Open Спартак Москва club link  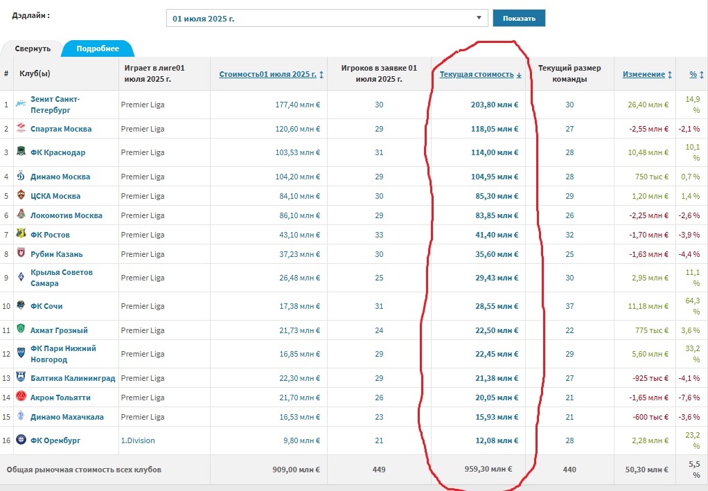coord(61,129)
